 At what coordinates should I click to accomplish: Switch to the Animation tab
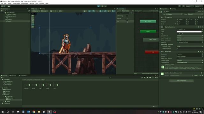point(23,76)
